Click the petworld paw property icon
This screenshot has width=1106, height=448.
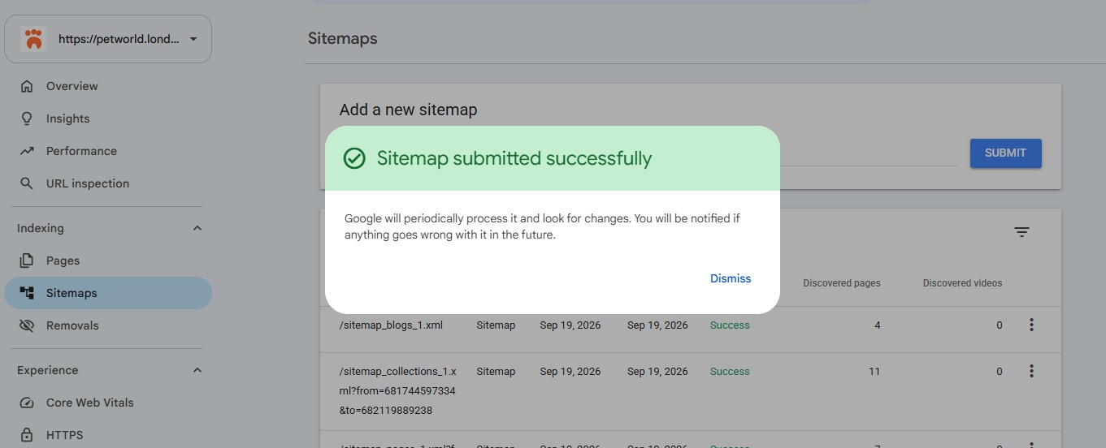pyautogui.click(x=33, y=39)
